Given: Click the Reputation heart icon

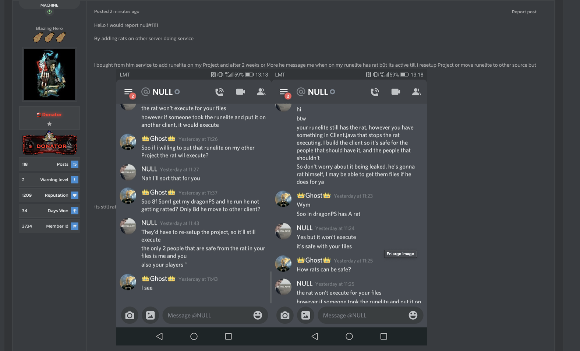Looking at the screenshot, I should pyautogui.click(x=75, y=195).
